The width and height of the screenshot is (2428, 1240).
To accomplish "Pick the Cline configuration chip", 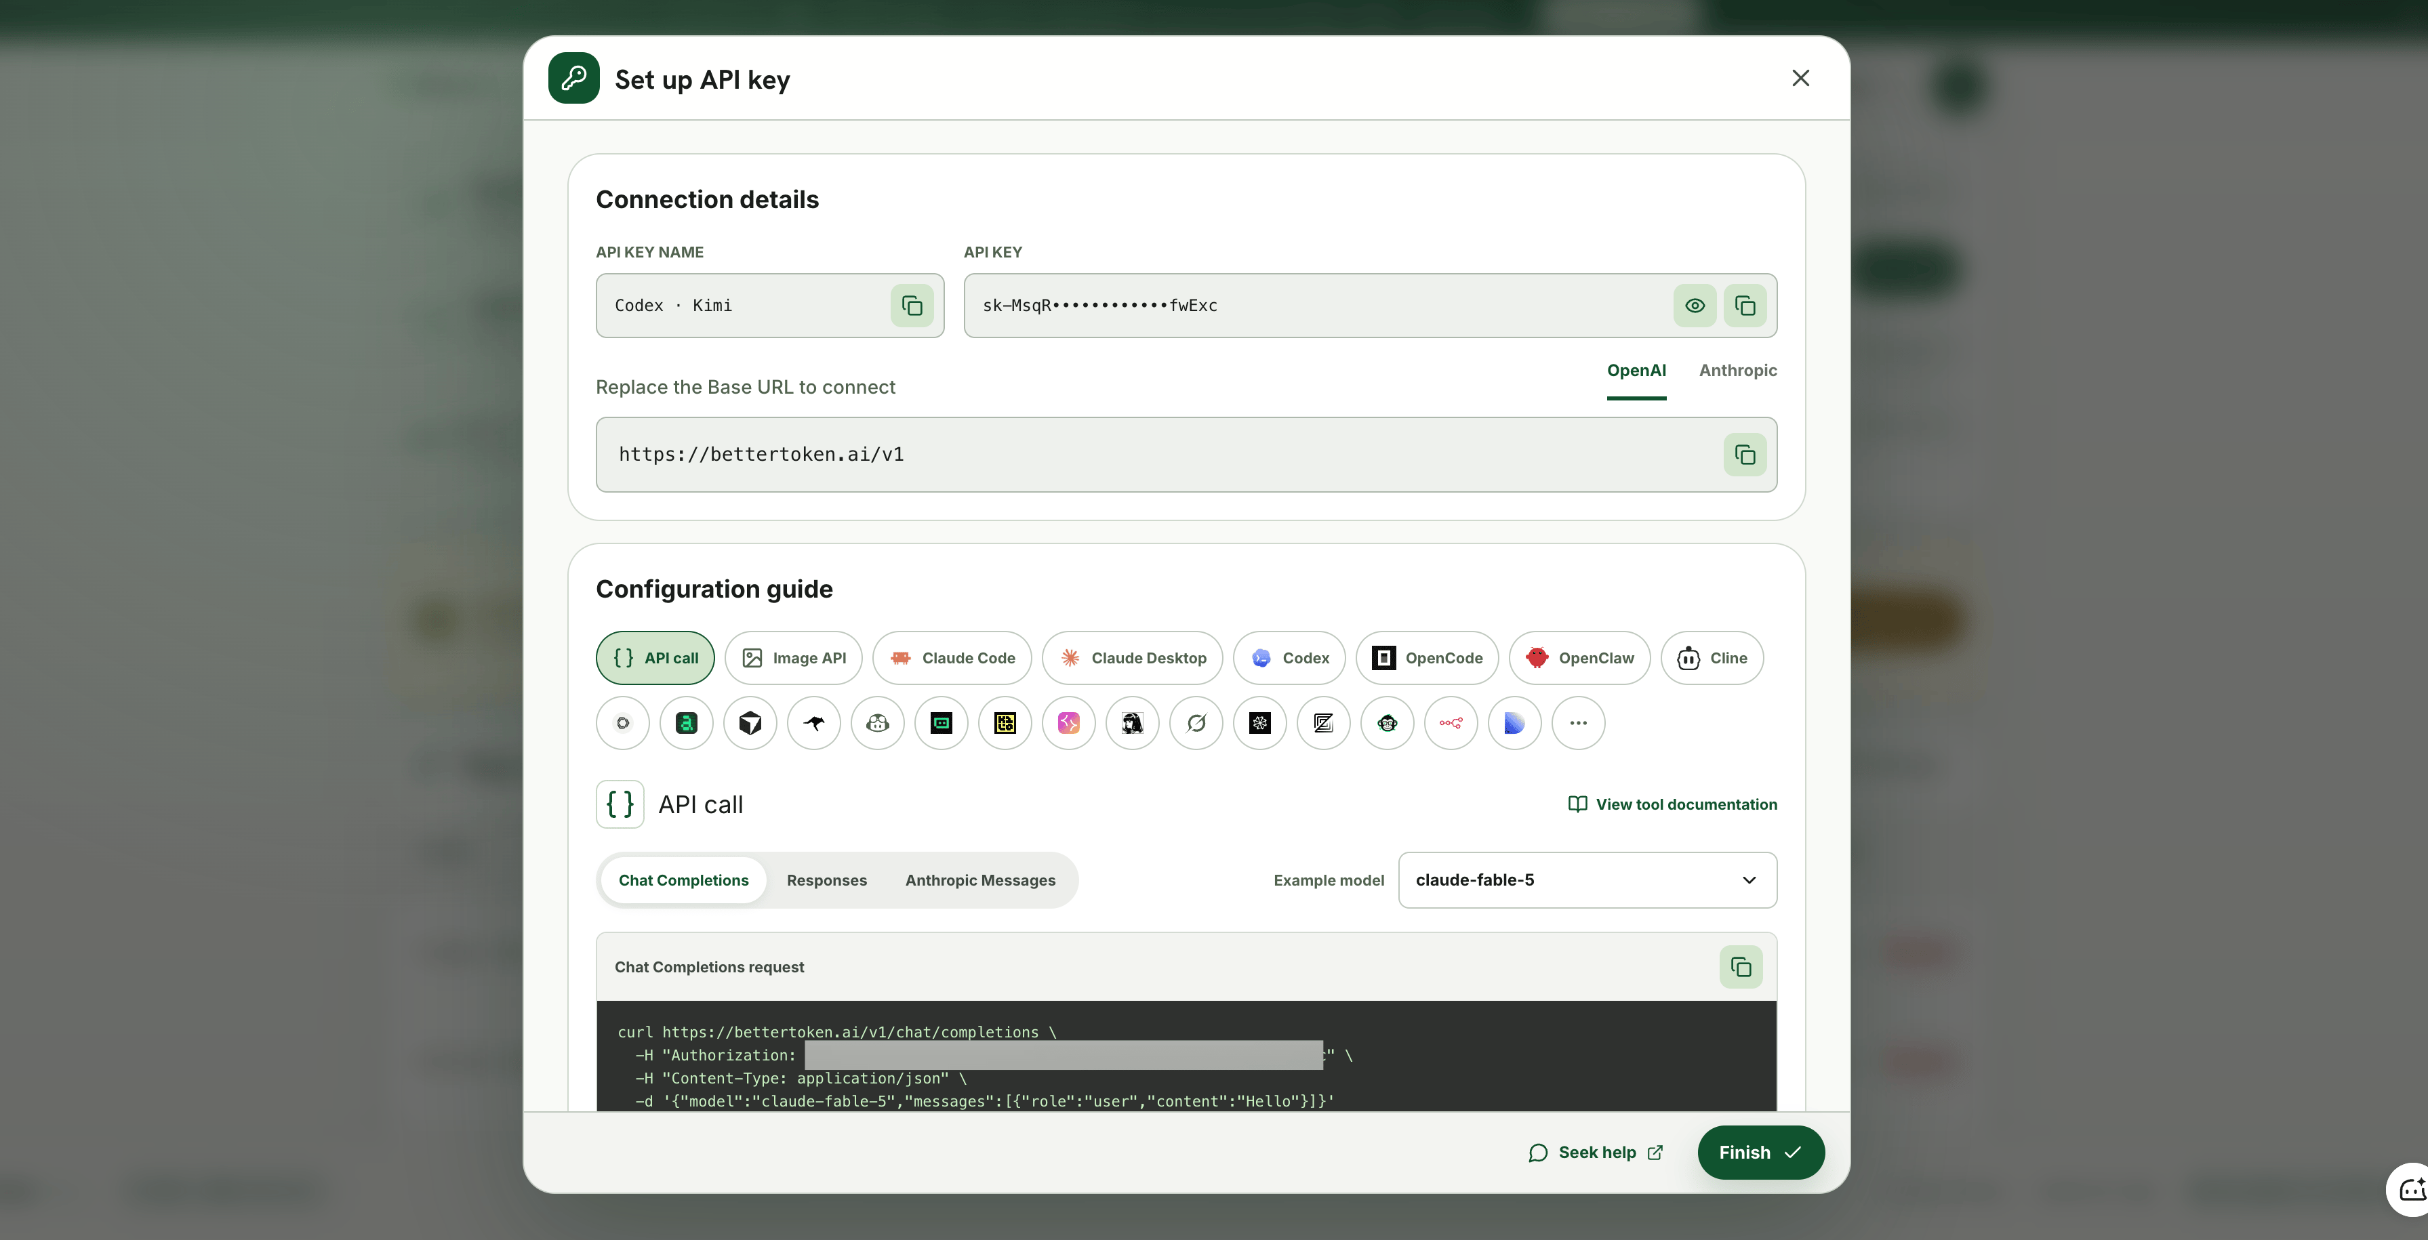I will (1712, 658).
